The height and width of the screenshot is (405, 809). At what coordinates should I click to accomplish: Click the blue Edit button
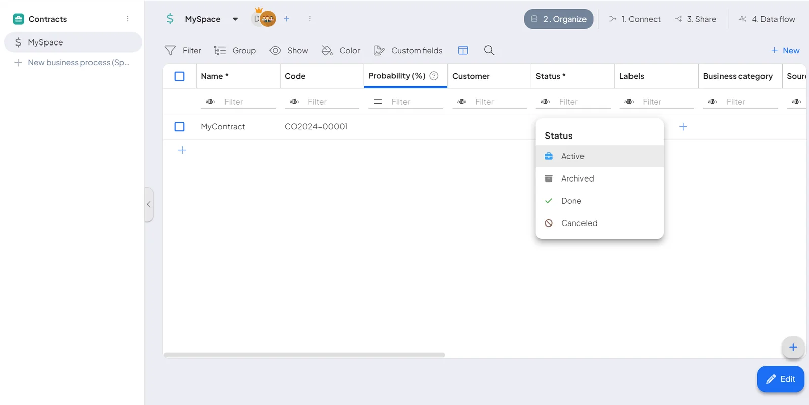781,379
